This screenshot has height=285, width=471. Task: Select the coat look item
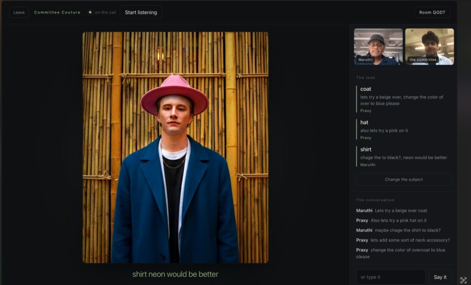(403, 100)
